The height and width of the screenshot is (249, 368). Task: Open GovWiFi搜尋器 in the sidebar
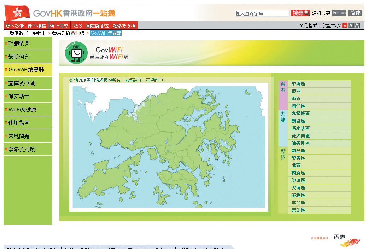pos(28,70)
